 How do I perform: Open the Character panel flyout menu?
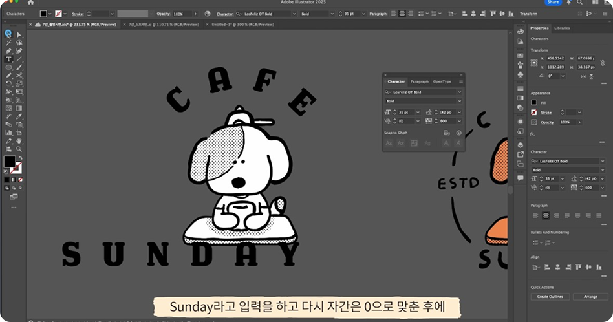461,81
